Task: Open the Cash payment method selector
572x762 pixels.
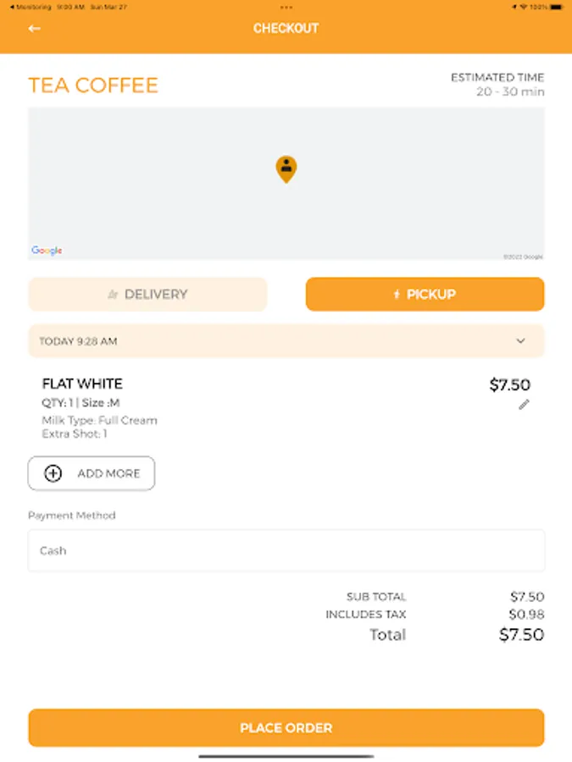Action: point(286,550)
